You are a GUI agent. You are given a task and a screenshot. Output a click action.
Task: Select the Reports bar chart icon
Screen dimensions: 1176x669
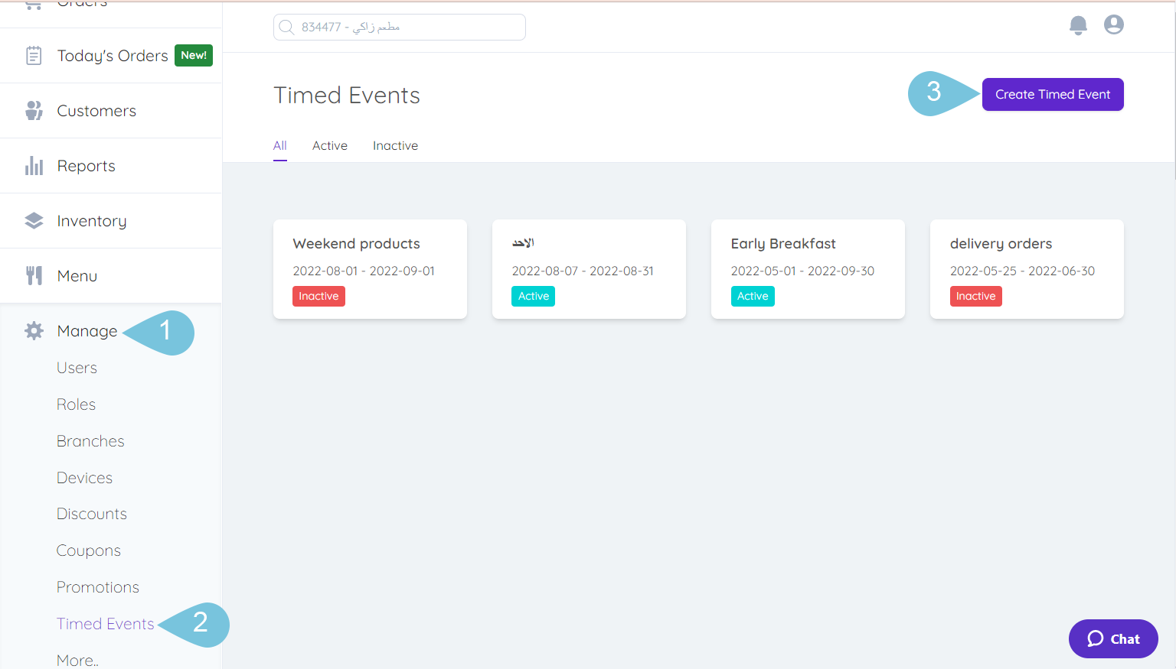34,165
